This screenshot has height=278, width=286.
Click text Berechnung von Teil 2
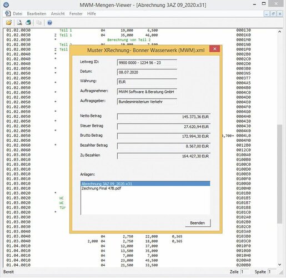point(129,40)
